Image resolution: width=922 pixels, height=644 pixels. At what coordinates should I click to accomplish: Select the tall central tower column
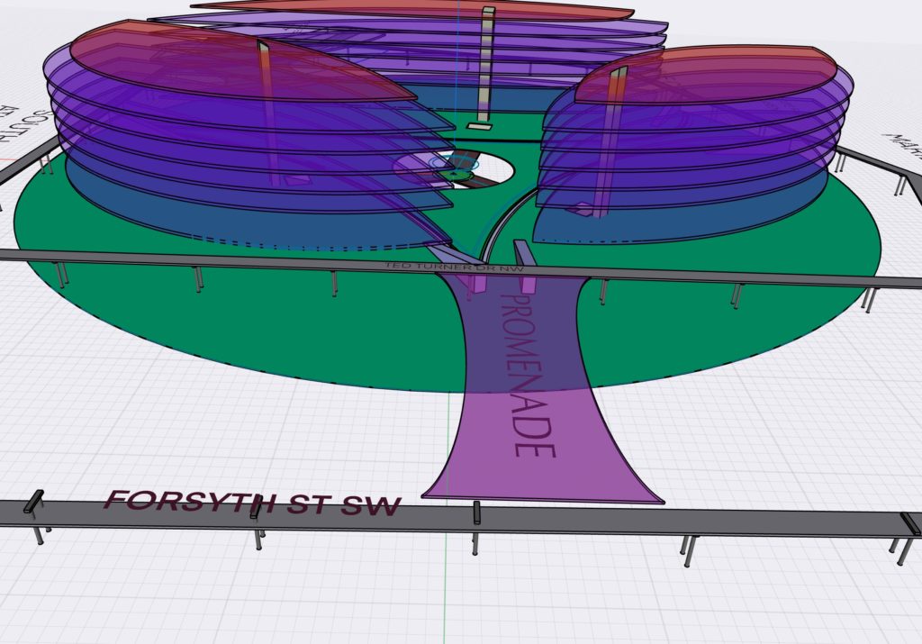[x=487, y=65]
